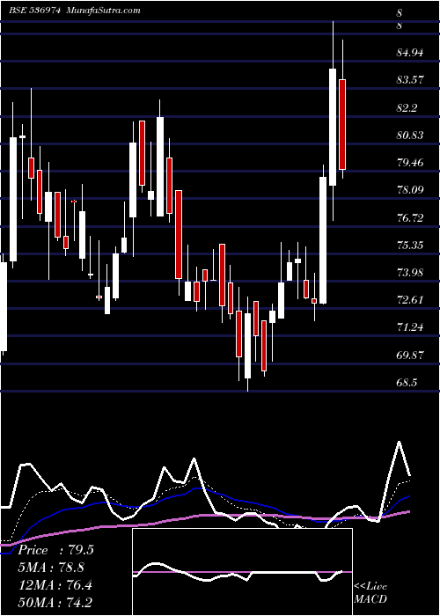The height and width of the screenshot is (616, 440).
Task: Click the MunafaSutra.com source label
Action: [x=104, y=11]
